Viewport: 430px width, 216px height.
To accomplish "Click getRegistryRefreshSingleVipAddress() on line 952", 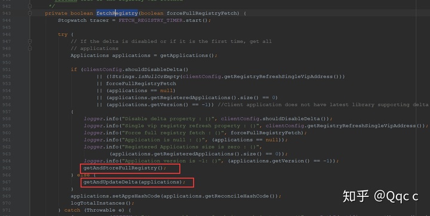I will click(x=282, y=76).
